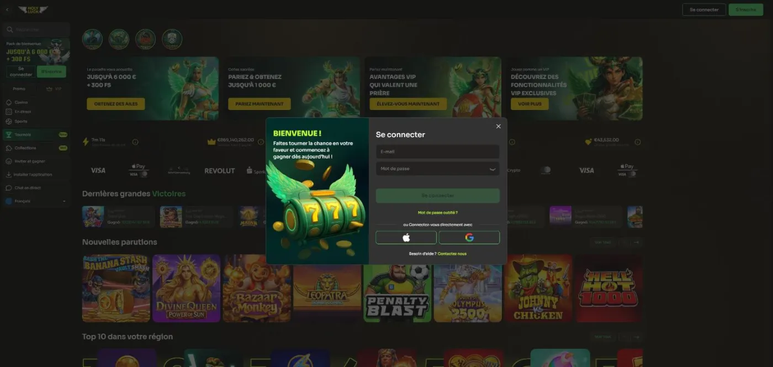Click the info icon beside 7m 11s timer

pyautogui.click(x=135, y=142)
